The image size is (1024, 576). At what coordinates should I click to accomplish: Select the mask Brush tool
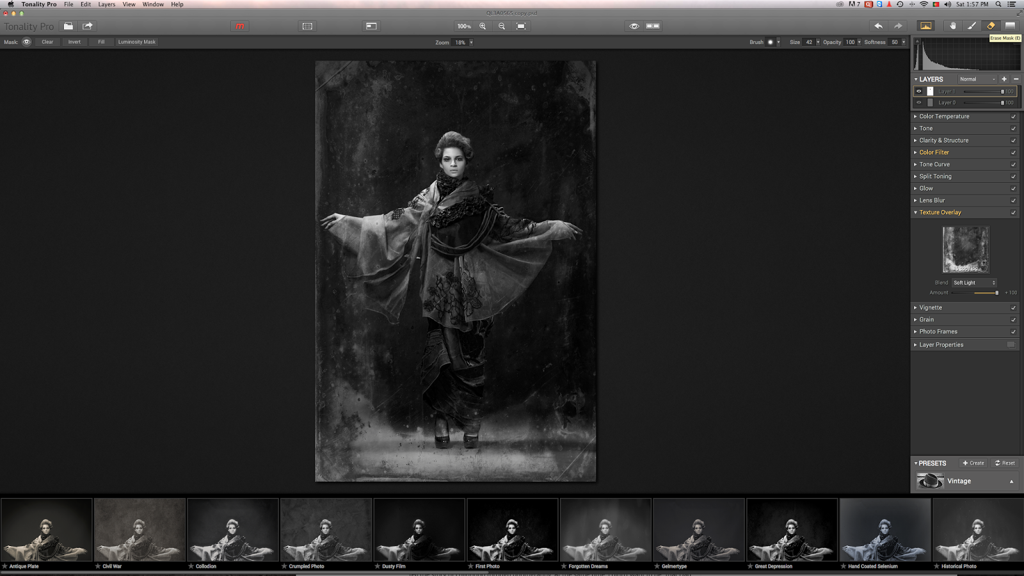pyautogui.click(x=972, y=26)
